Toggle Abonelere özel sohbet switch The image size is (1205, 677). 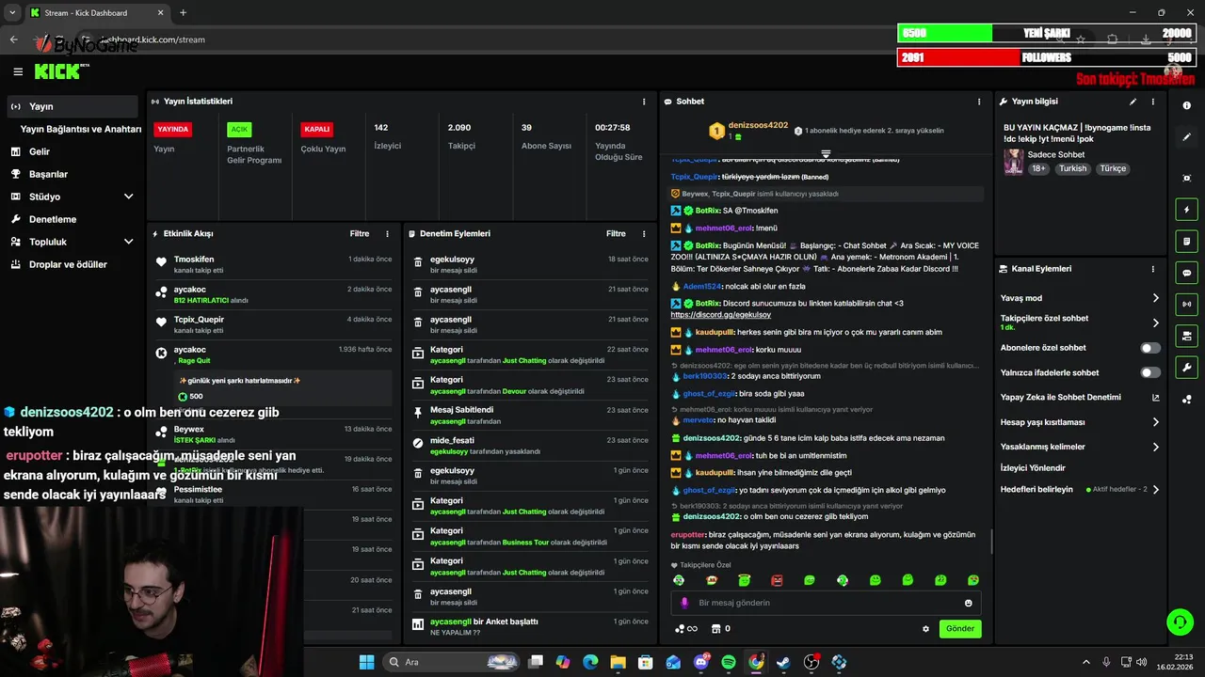[1150, 348]
